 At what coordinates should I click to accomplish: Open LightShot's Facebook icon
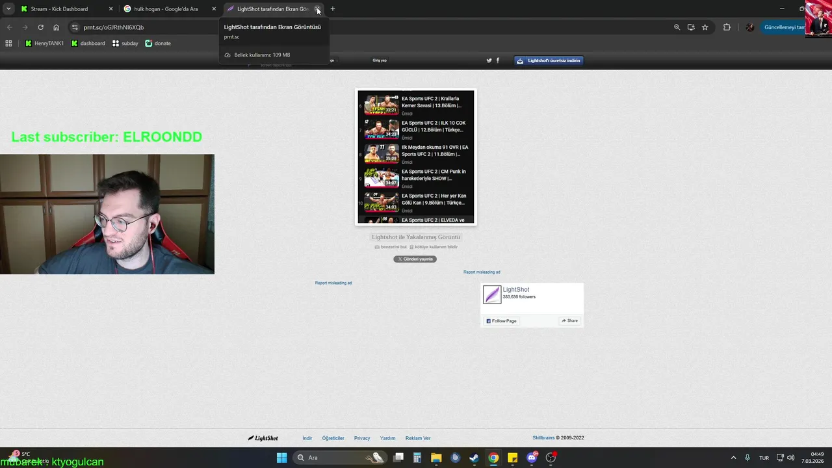pyautogui.click(x=498, y=60)
